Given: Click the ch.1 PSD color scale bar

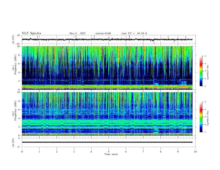Looking at the screenshot, I should [x=201, y=71].
